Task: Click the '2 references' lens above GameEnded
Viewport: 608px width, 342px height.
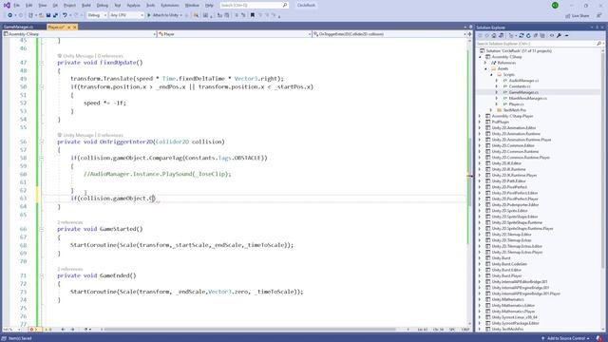Action: [70, 269]
